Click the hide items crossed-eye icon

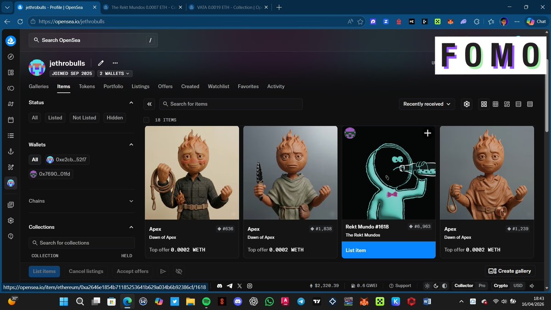[x=179, y=271]
